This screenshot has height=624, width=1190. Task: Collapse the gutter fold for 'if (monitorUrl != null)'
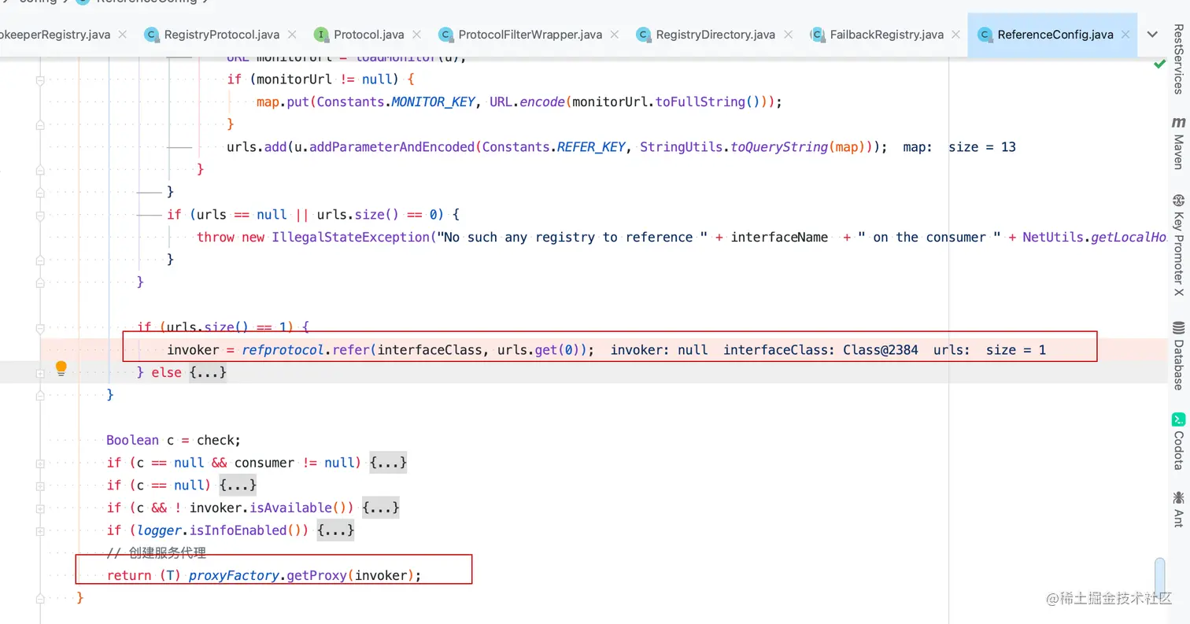[x=39, y=79]
